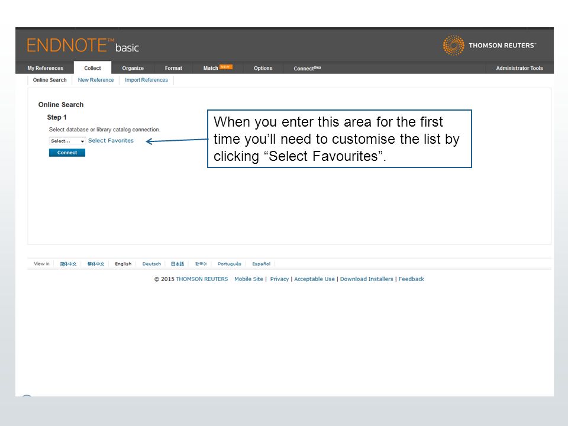This screenshot has width=568, height=426.
Task: Click the Online Search heading text
Action: click(61, 105)
